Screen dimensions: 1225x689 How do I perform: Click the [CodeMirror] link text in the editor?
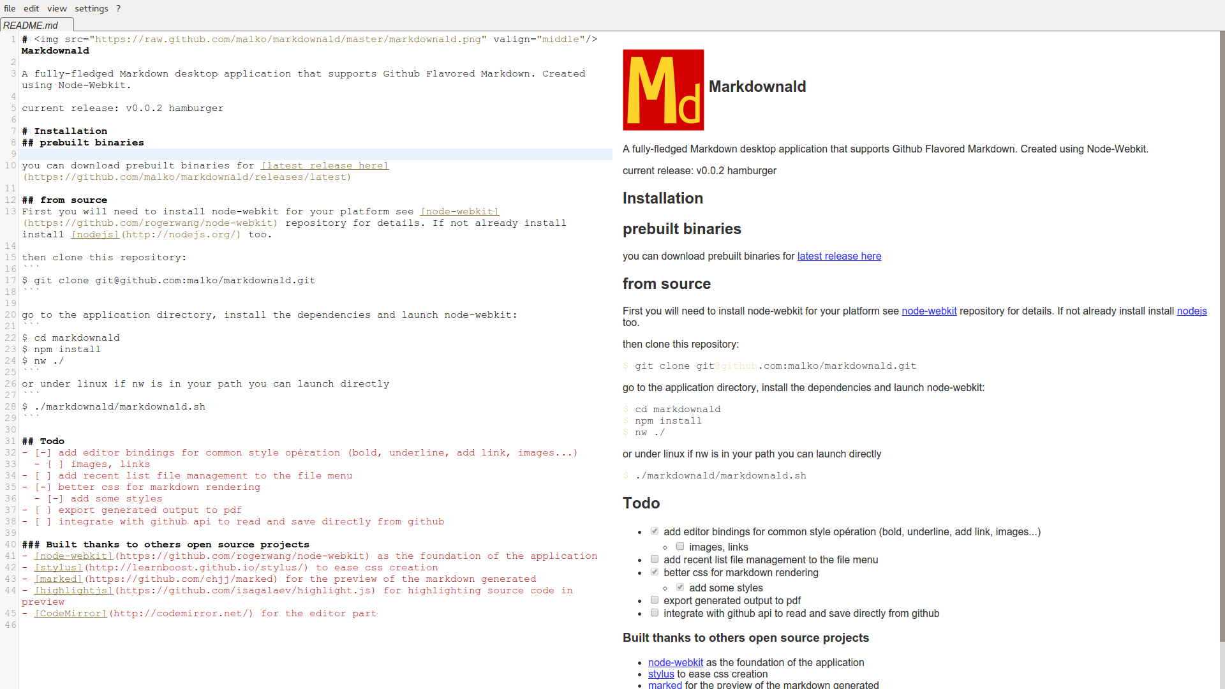70,613
